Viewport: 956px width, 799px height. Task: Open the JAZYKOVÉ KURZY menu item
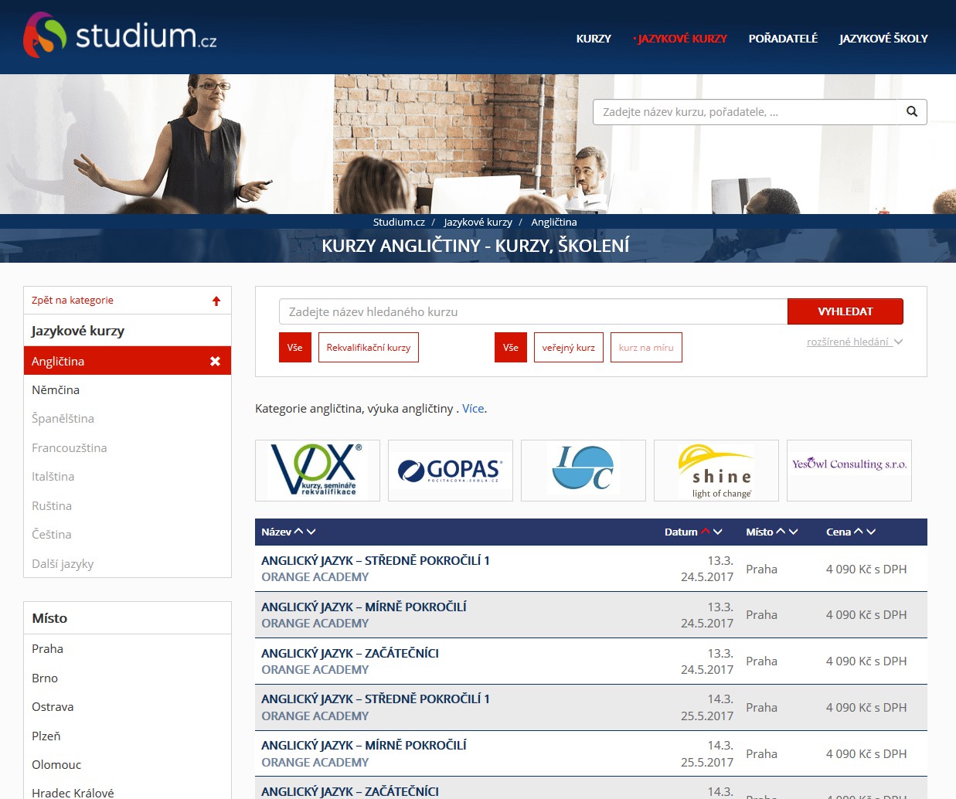pos(682,38)
